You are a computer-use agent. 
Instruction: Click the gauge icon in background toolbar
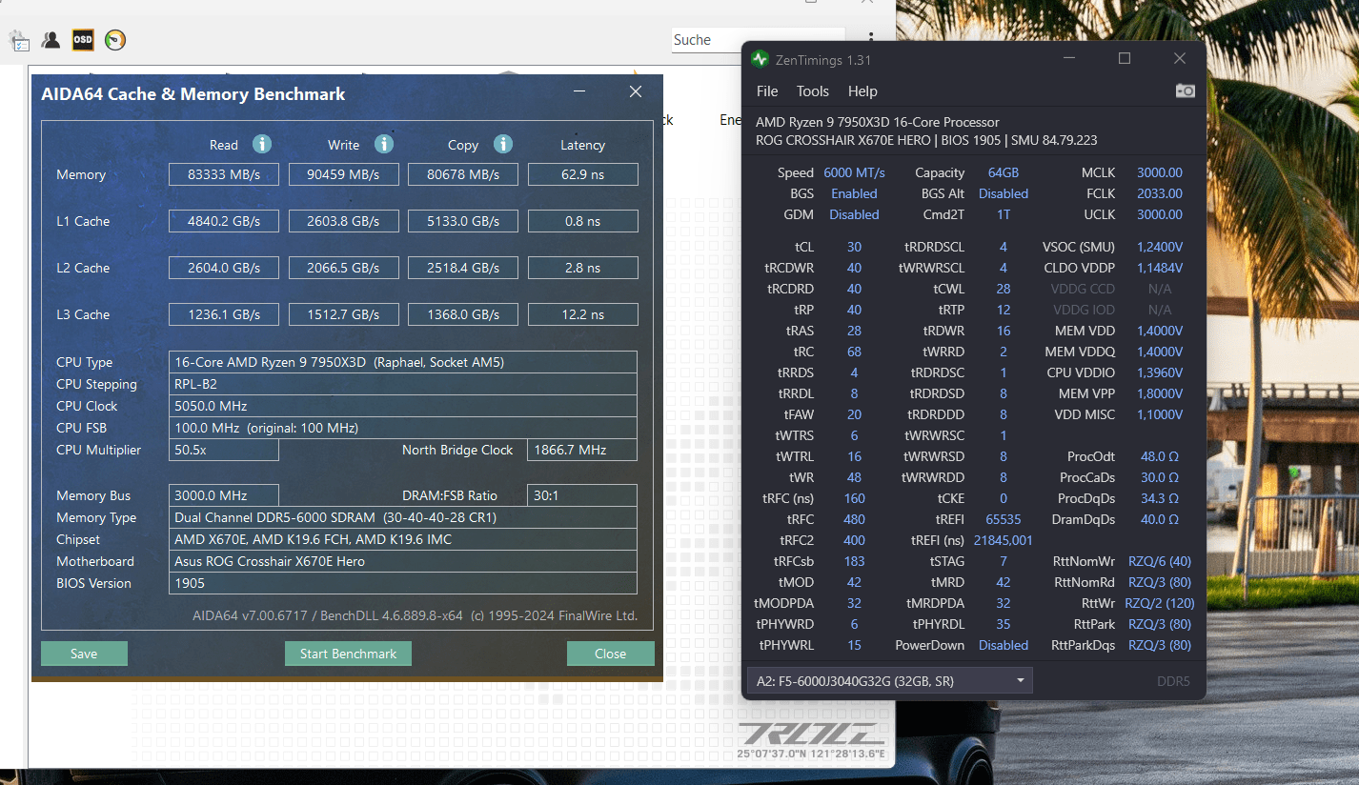click(115, 40)
